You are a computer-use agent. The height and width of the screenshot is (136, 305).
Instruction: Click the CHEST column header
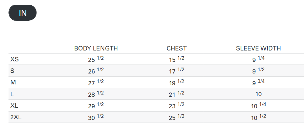click(176, 48)
